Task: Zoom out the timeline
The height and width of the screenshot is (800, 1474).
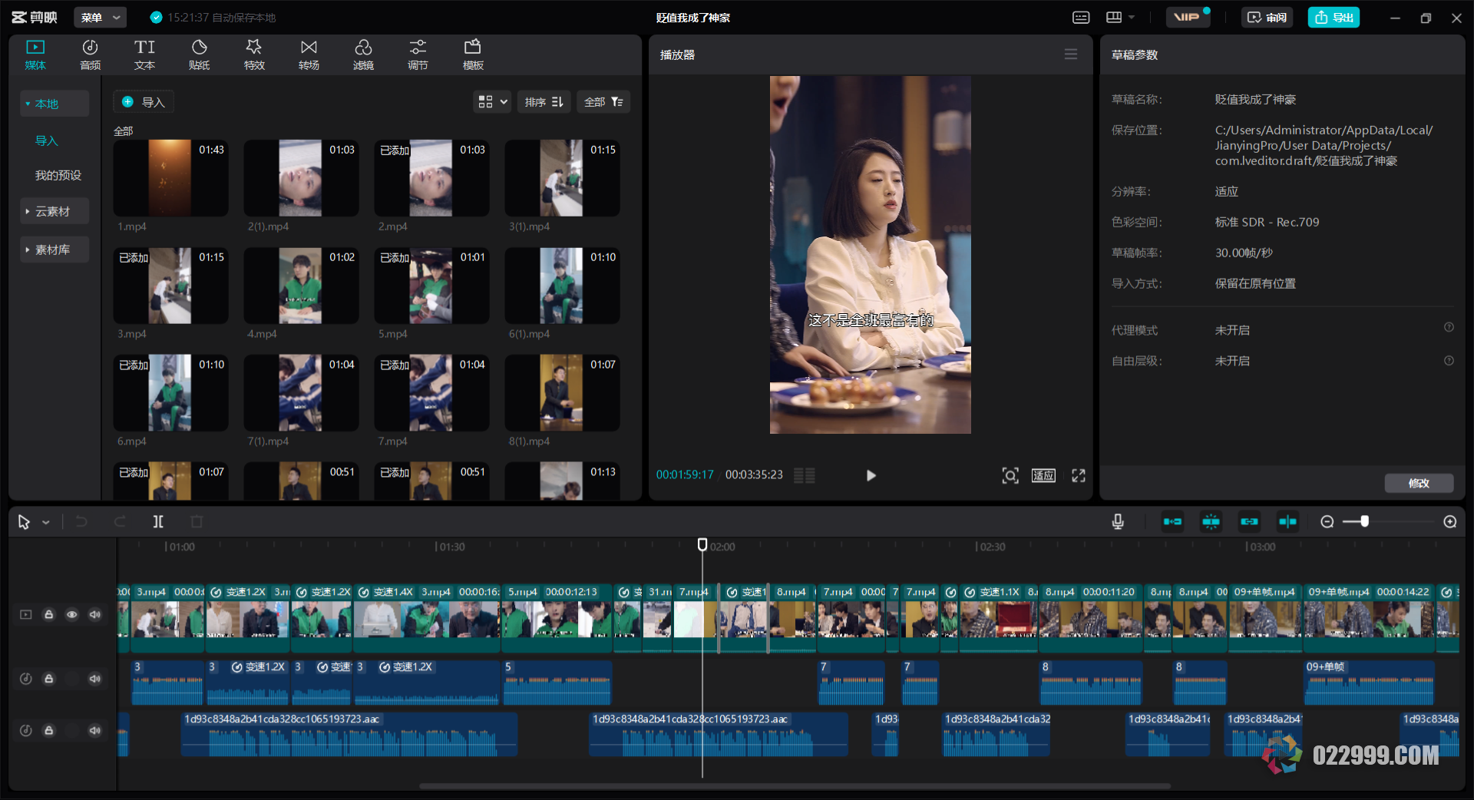Action: coord(1327,522)
